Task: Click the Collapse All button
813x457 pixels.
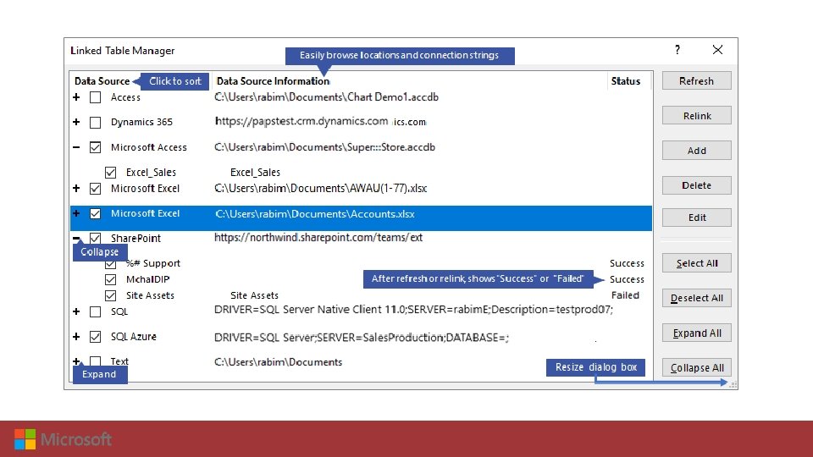Action: tap(696, 367)
